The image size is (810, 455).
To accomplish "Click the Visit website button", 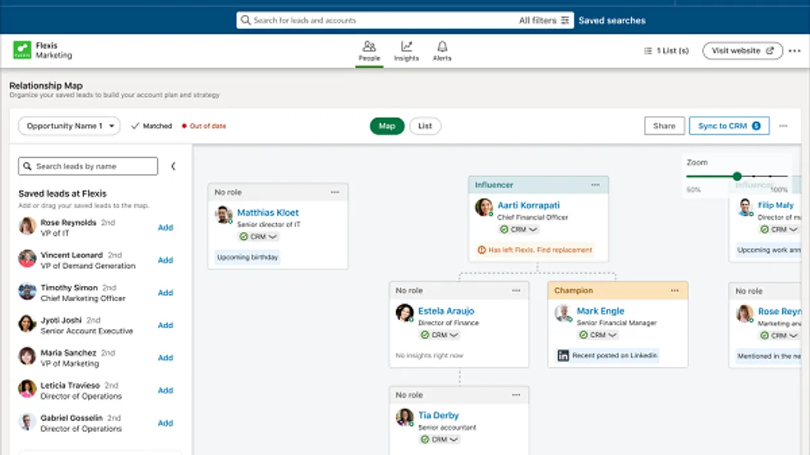I will (742, 51).
